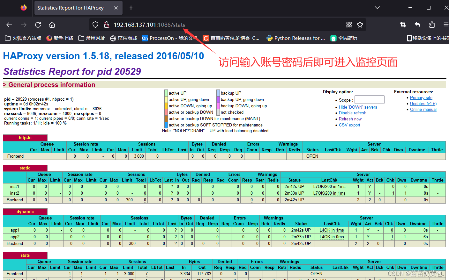Image resolution: width=449 pixels, height=280 pixels.
Task: Go to the Firefox home page
Action: tap(52, 25)
